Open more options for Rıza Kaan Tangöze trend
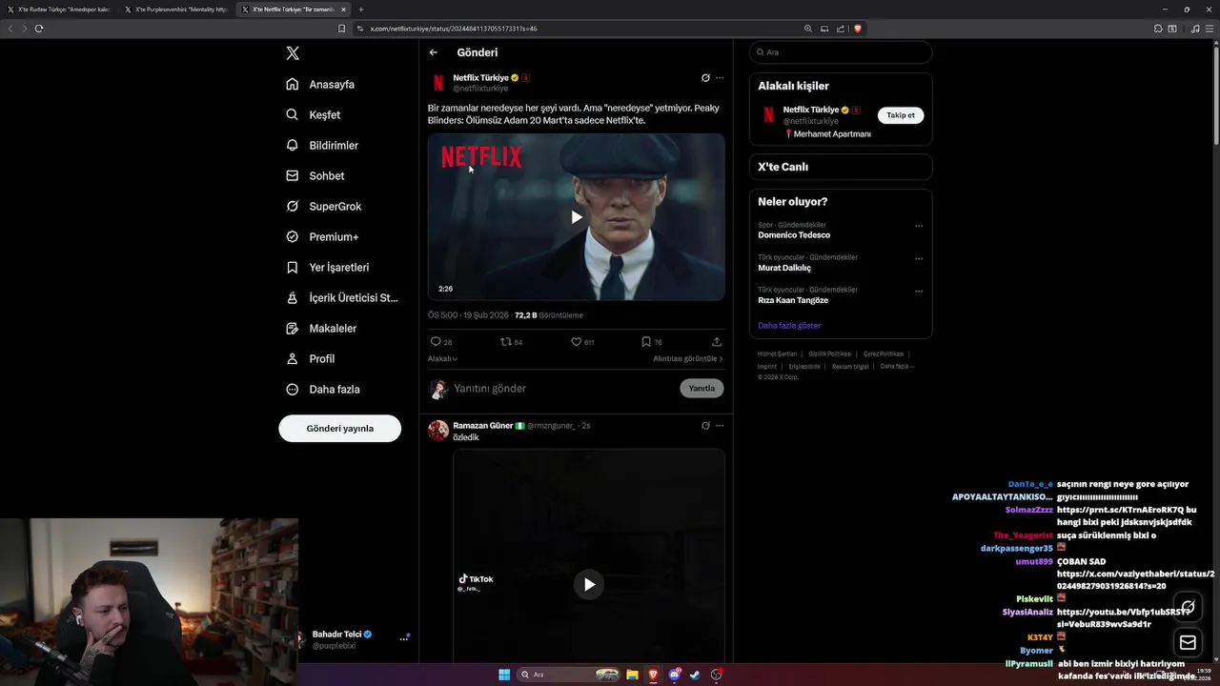Image resolution: width=1220 pixels, height=686 pixels. point(919,291)
